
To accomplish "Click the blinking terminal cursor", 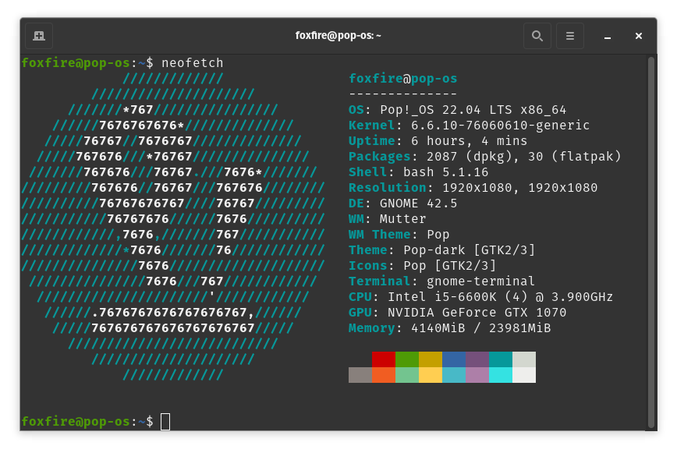I will point(165,421).
